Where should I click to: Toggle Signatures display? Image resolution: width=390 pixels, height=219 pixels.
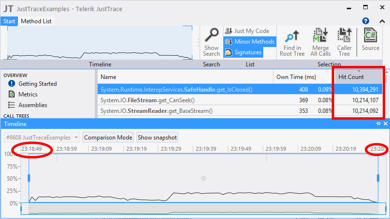pyautogui.click(x=243, y=52)
